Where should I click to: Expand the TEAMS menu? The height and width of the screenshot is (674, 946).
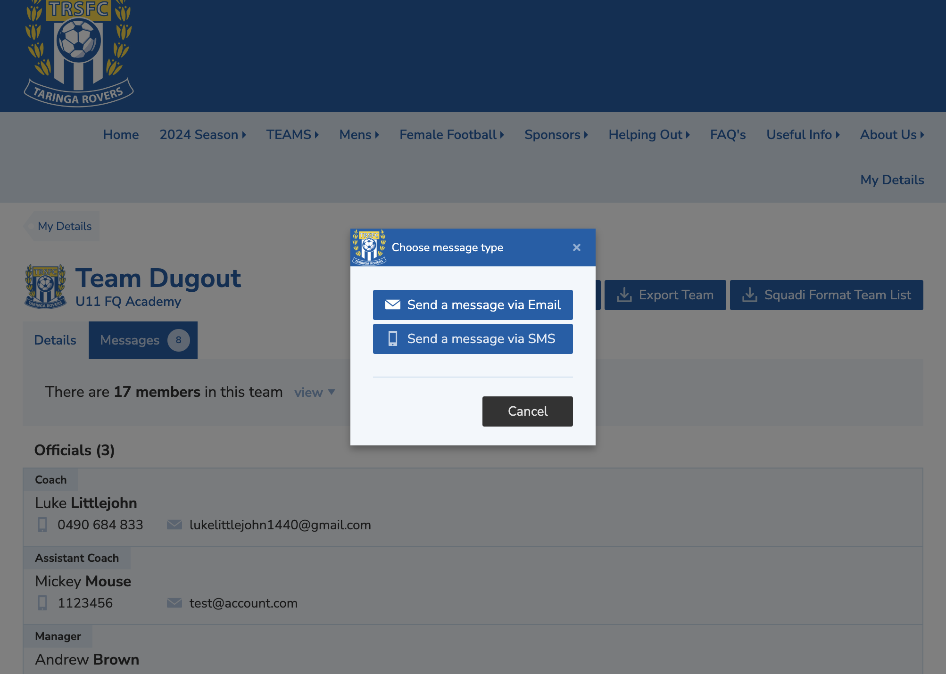pyautogui.click(x=292, y=135)
